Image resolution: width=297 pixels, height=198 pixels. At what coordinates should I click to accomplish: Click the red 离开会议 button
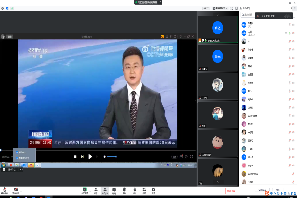click(231, 191)
